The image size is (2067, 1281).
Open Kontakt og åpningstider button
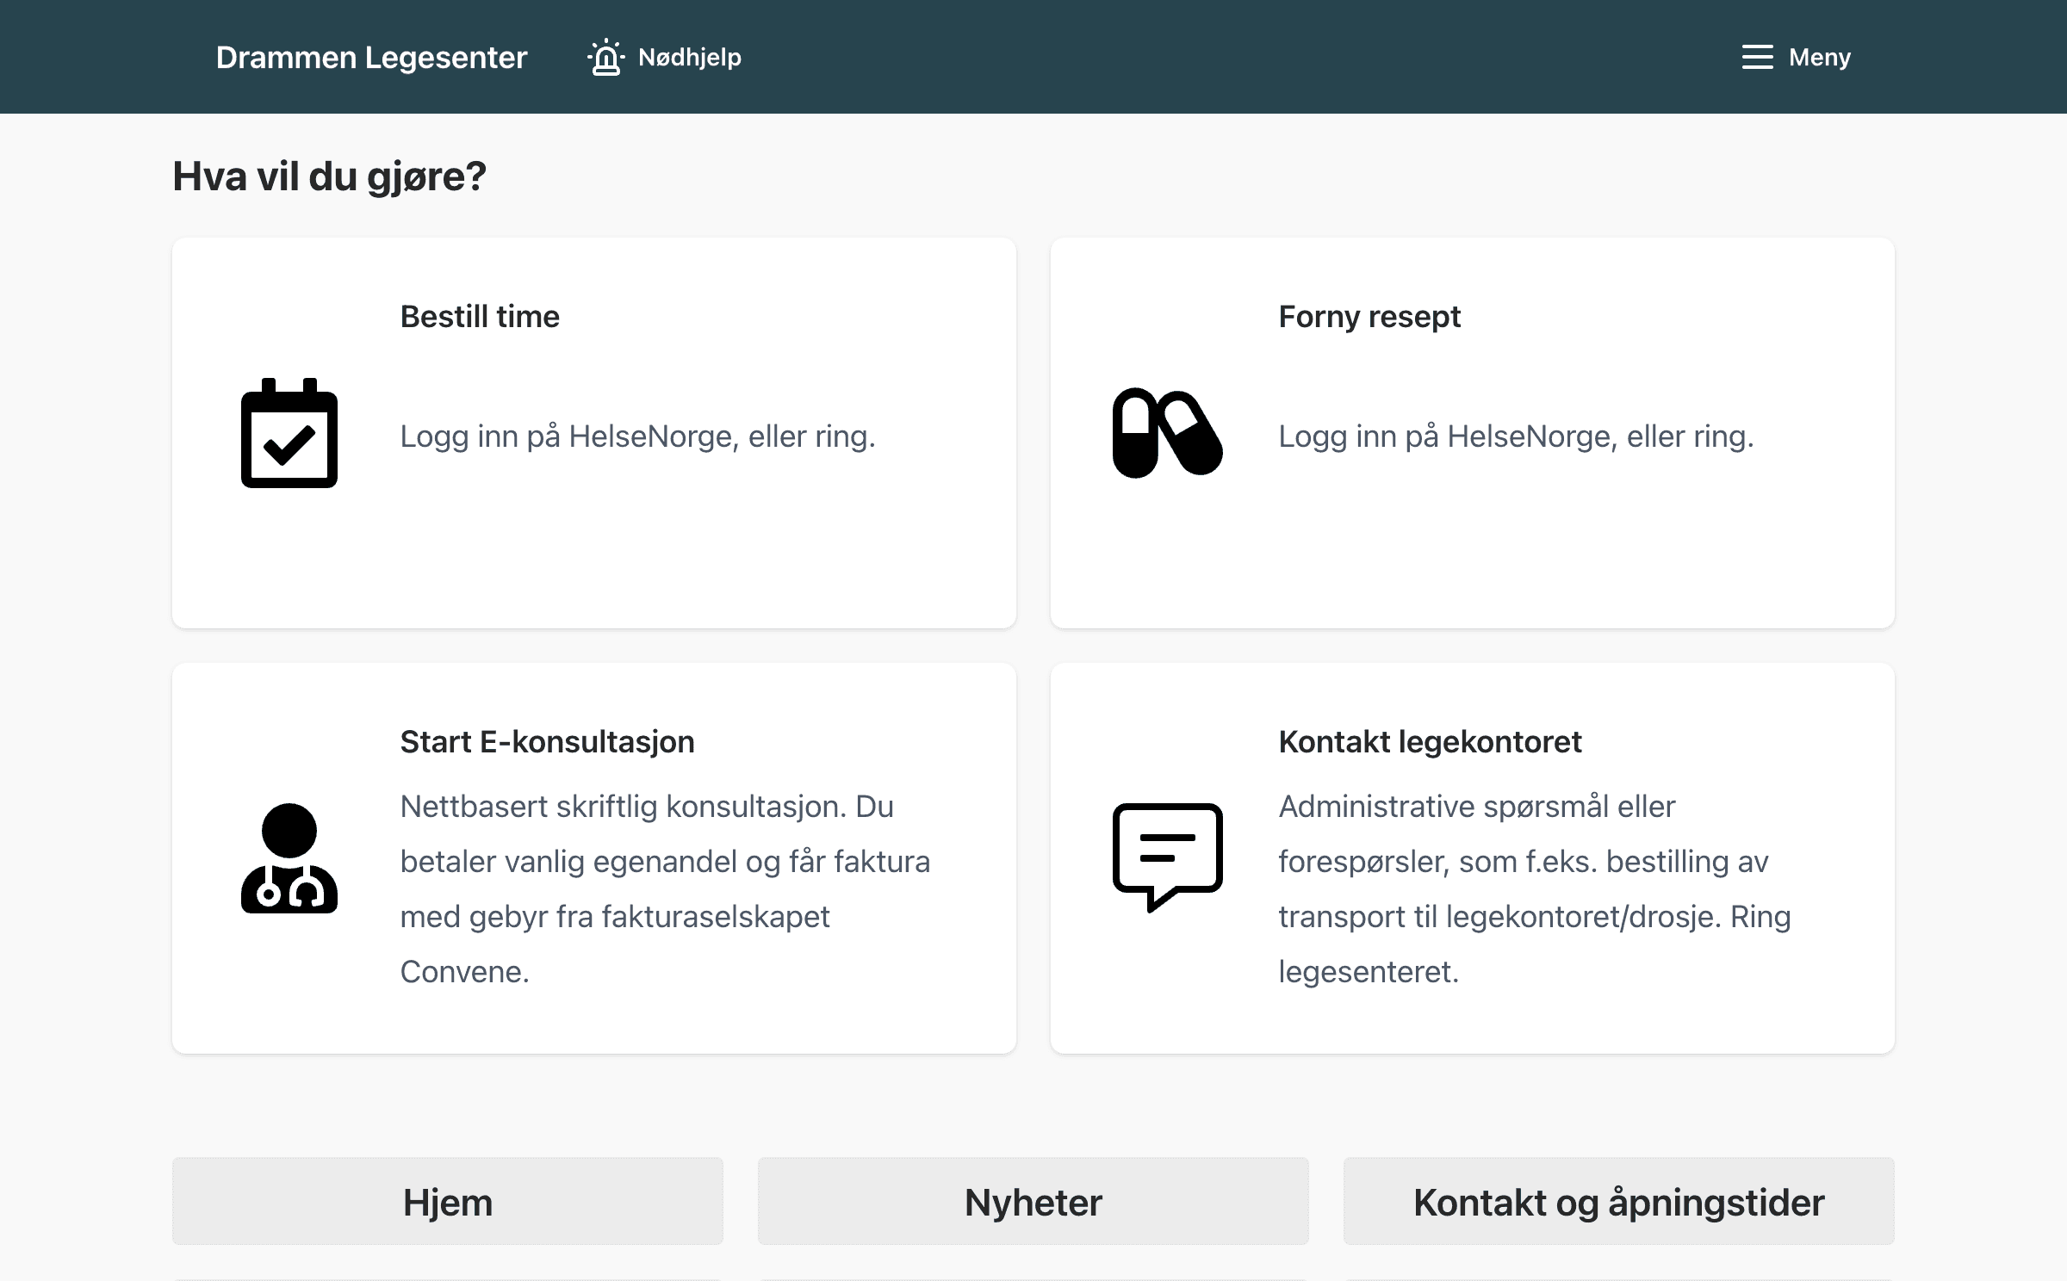(x=1619, y=1202)
